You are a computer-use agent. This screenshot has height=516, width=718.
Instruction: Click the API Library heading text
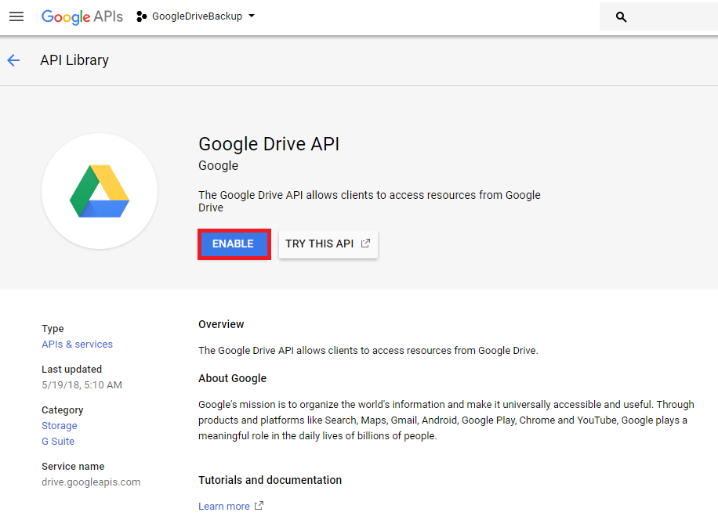click(x=74, y=60)
